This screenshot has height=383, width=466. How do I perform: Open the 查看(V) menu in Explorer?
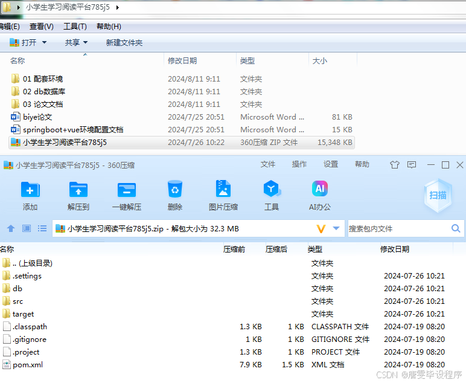pyautogui.click(x=41, y=27)
